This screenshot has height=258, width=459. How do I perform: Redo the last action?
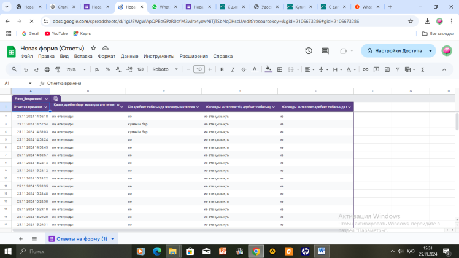[x=36, y=69]
